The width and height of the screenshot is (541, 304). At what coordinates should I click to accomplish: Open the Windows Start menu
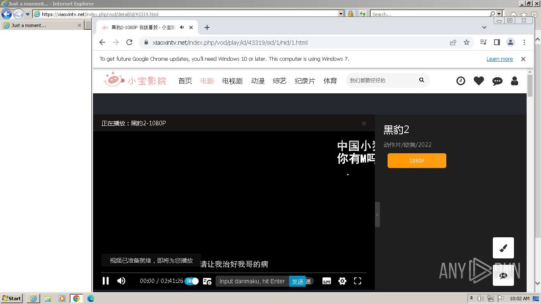pos(11,299)
